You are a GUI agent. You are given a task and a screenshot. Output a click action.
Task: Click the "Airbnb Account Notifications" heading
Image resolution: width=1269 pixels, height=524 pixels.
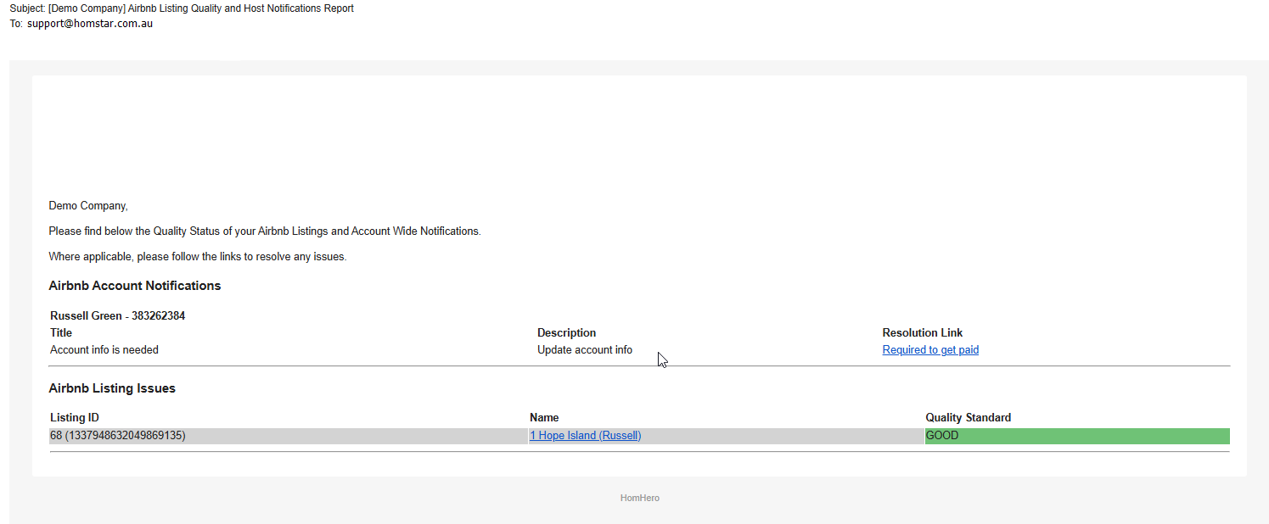[135, 286]
